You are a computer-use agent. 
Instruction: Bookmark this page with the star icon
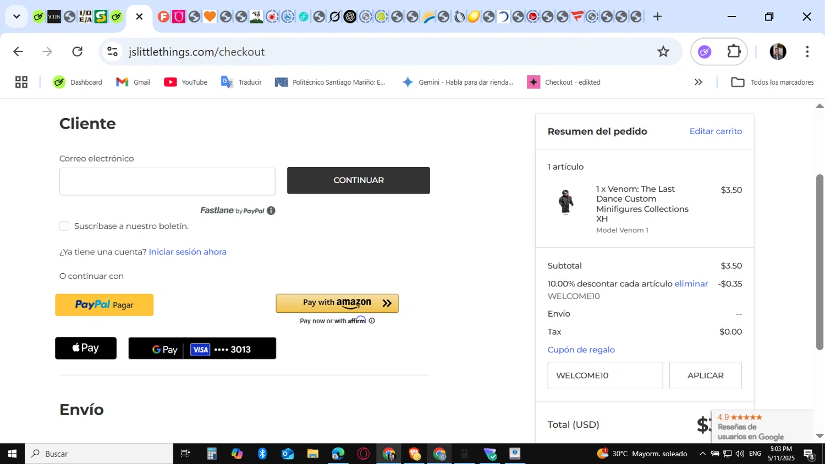(x=663, y=52)
